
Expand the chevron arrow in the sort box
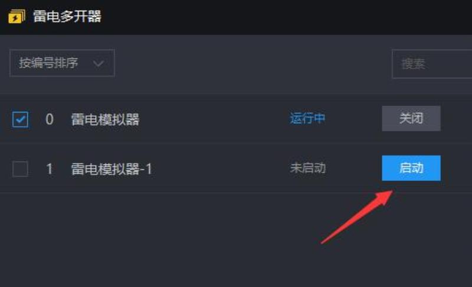(99, 64)
